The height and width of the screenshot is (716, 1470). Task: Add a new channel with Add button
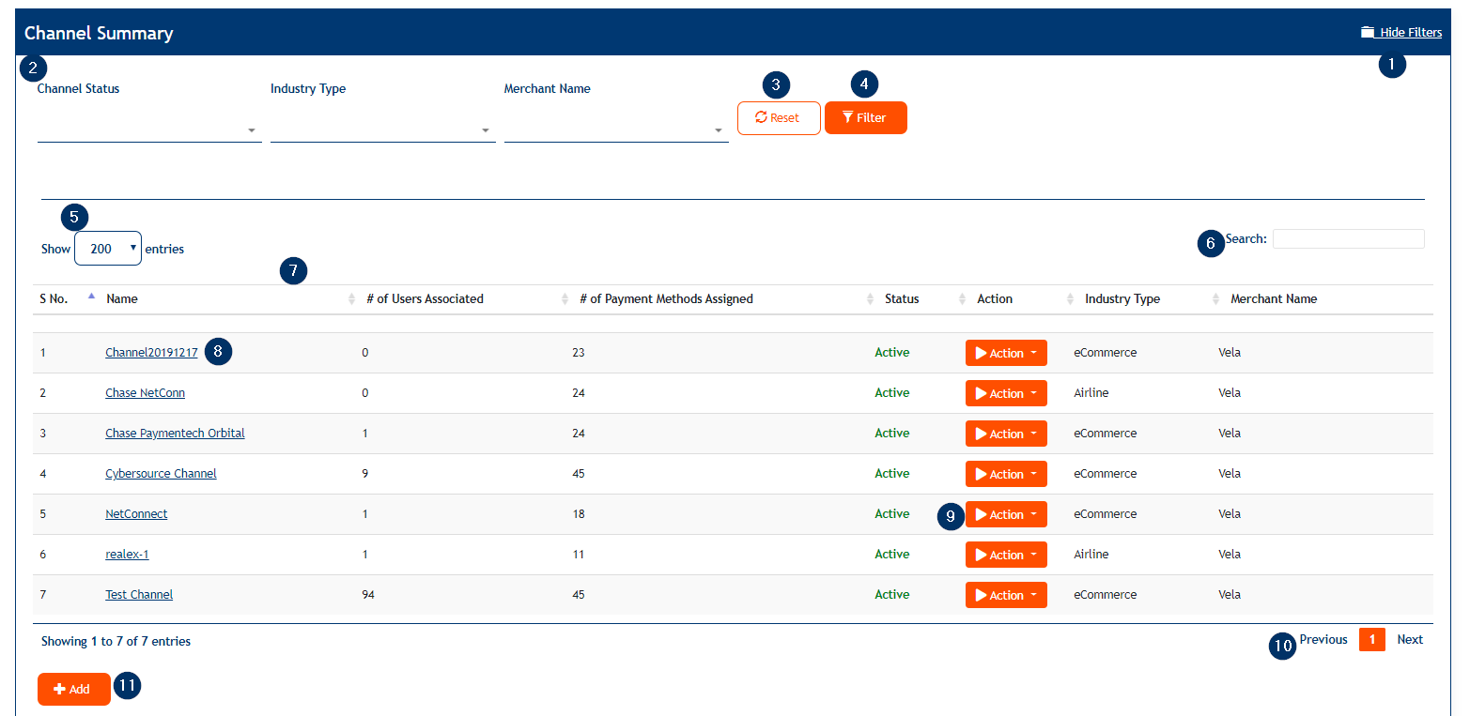(x=73, y=689)
